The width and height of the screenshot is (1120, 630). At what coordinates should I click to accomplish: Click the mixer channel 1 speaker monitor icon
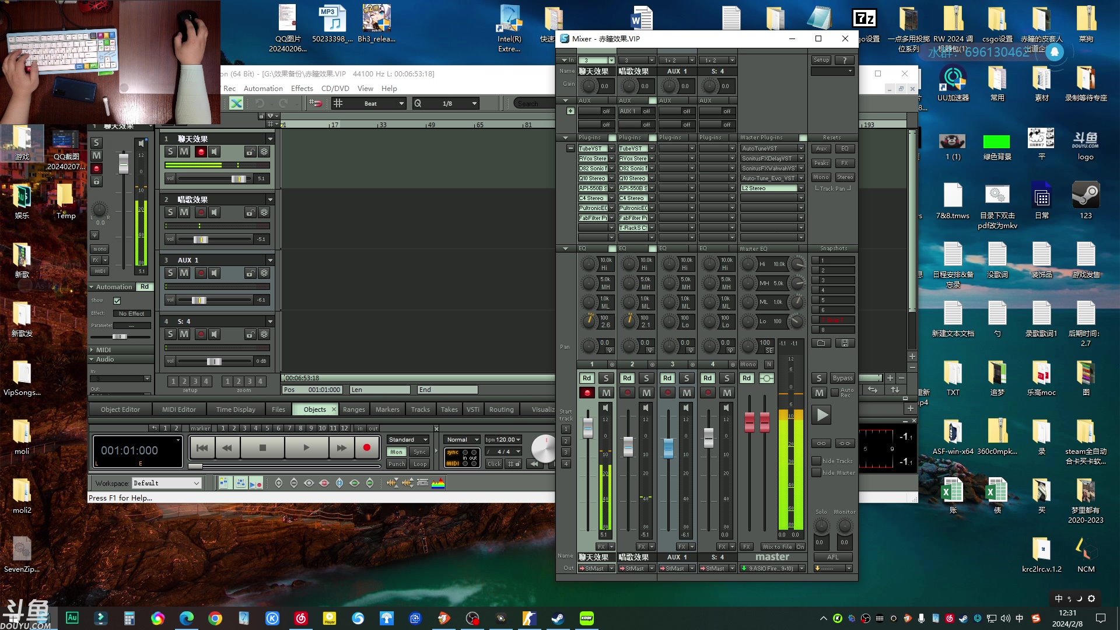point(605,408)
